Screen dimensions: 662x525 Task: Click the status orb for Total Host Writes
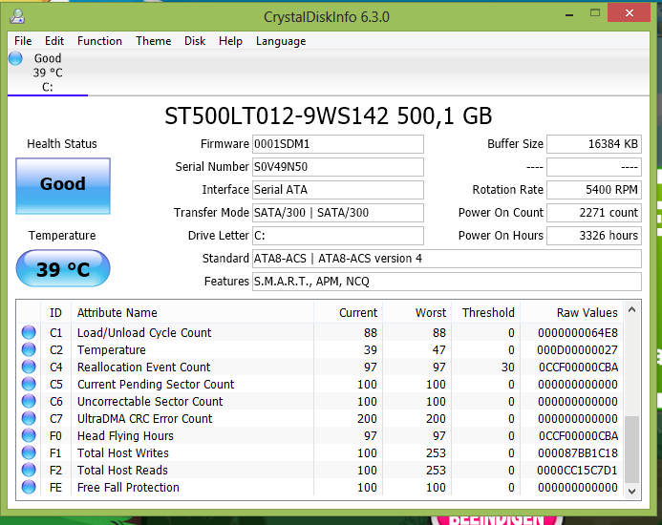(x=29, y=452)
